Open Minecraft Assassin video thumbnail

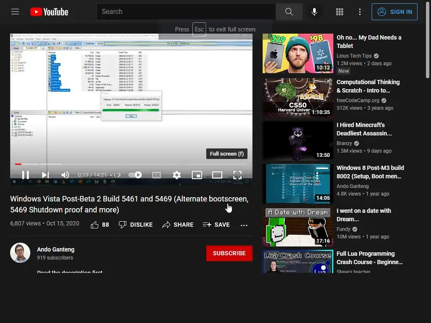298,140
